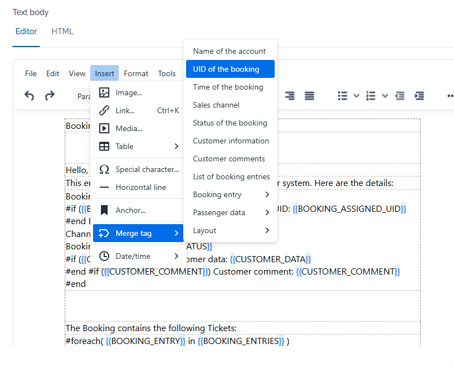Open bullet list style dropdown arrow
454x367 pixels.
[x=356, y=96]
